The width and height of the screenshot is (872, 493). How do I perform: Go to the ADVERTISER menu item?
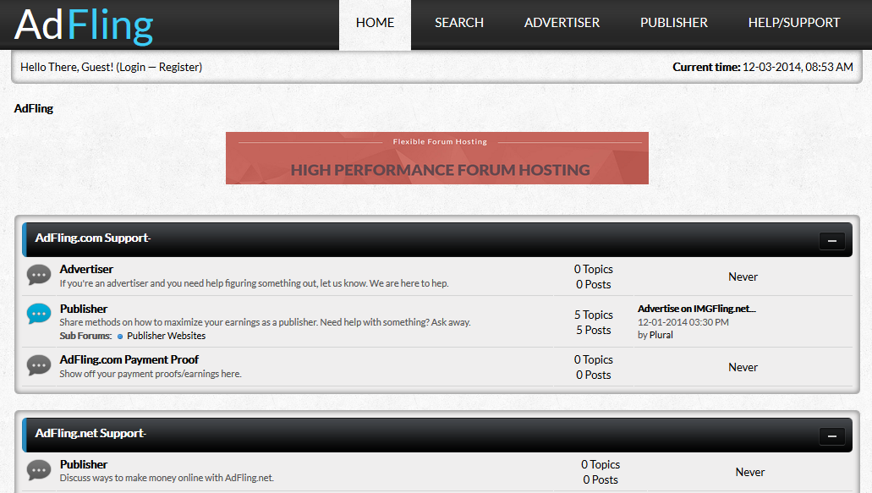pos(562,23)
